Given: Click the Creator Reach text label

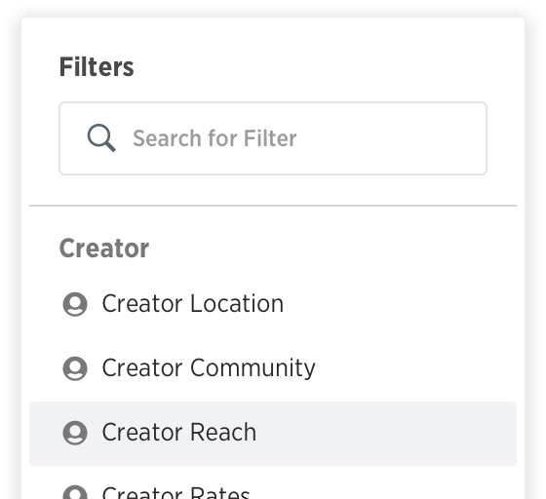Looking at the screenshot, I should [179, 432].
